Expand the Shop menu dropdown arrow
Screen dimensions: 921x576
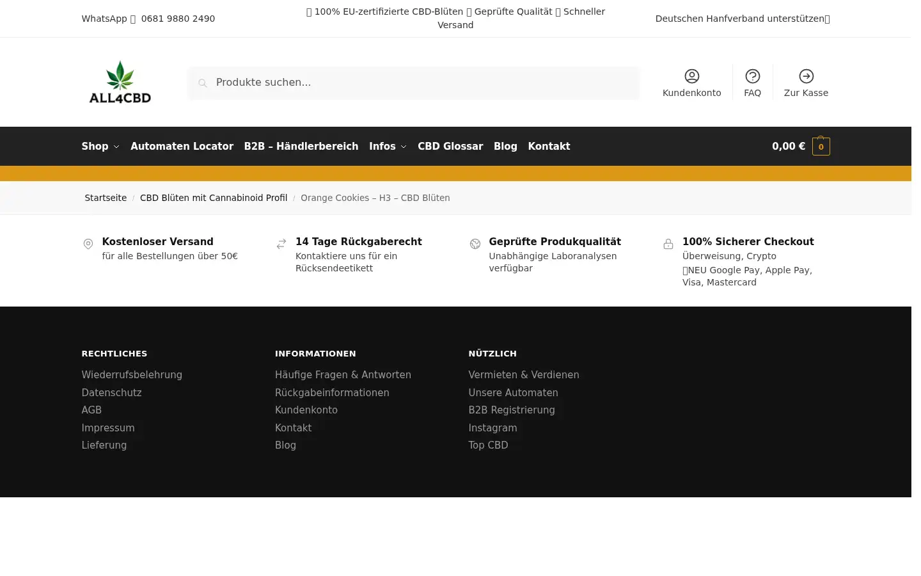[116, 147]
